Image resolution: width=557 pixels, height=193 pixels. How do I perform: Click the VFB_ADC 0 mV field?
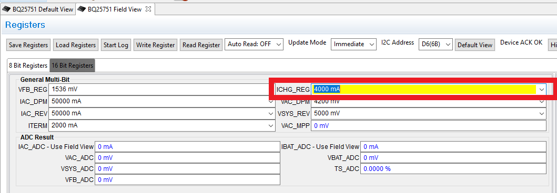coord(187,179)
